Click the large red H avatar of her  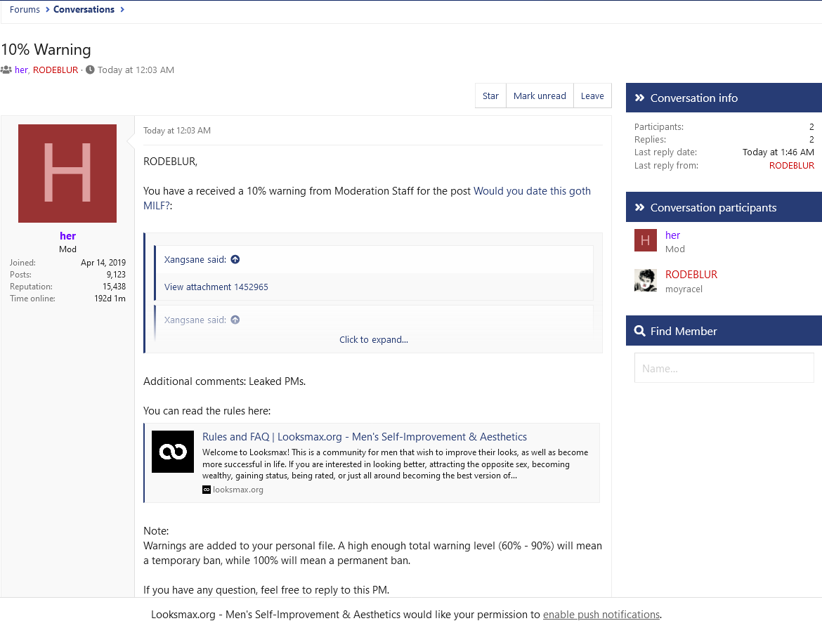point(67,174)
